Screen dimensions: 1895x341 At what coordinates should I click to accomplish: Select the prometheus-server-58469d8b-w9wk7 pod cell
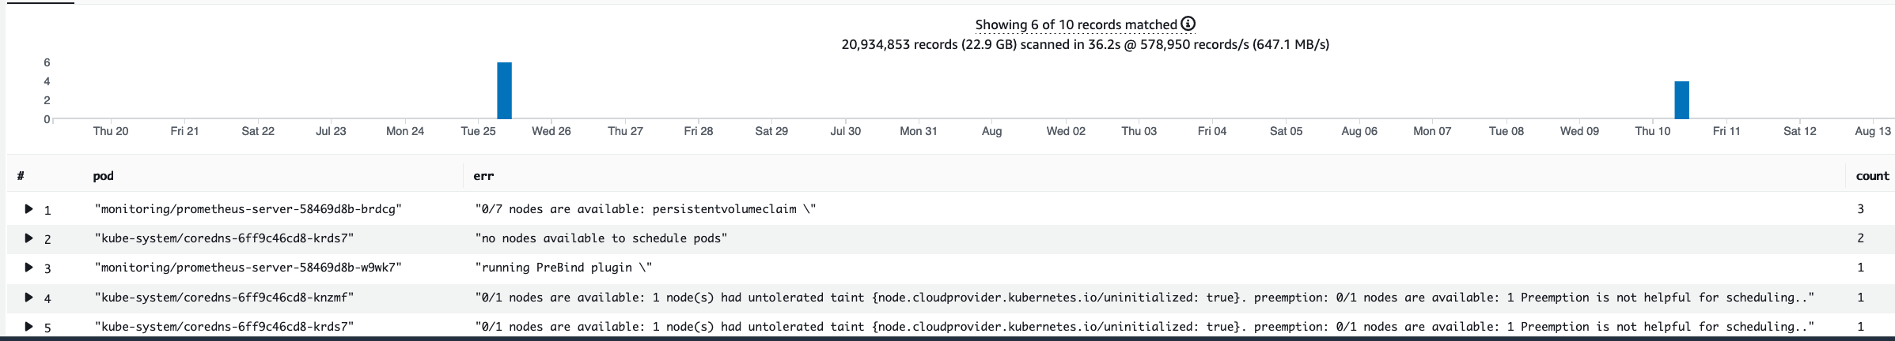point(248,268)
